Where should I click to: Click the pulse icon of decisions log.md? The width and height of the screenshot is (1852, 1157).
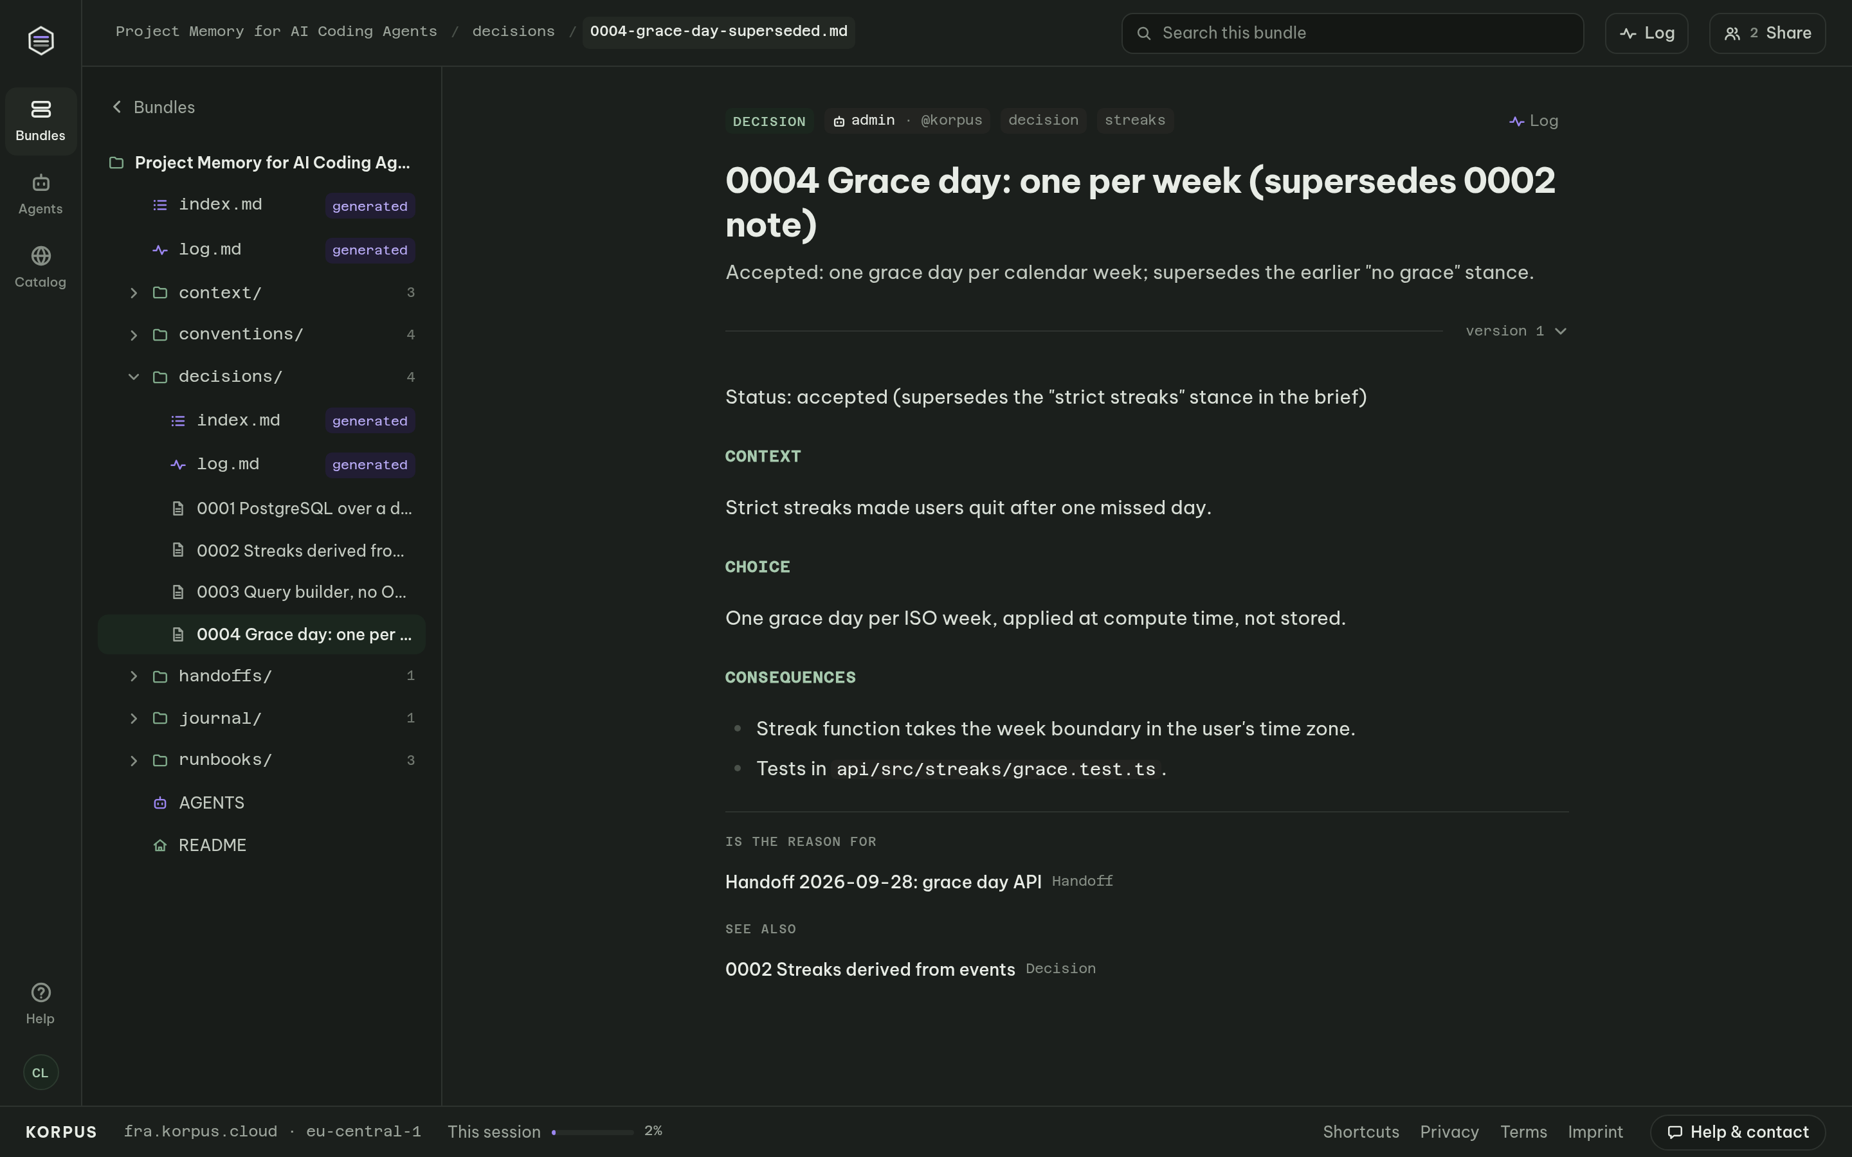click(177, 465)
